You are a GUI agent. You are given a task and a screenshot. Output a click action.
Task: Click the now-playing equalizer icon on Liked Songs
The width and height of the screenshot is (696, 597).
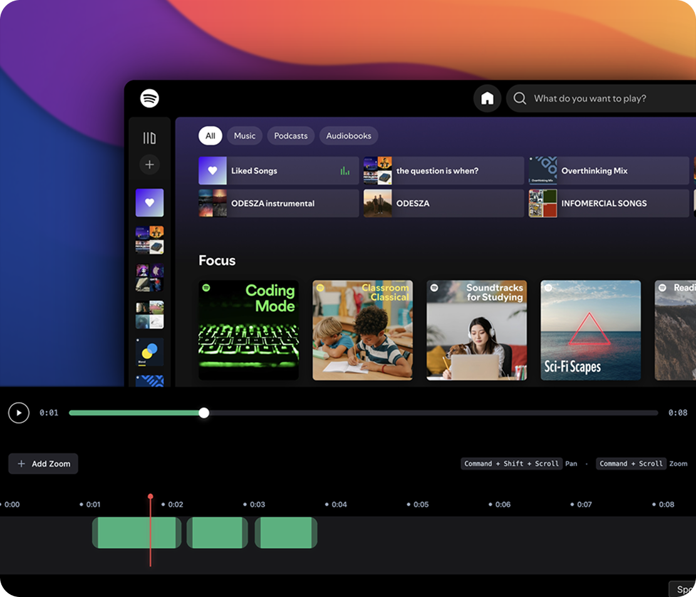(345, 171)
